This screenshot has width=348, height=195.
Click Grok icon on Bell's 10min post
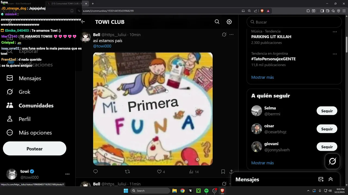(224, 35)
